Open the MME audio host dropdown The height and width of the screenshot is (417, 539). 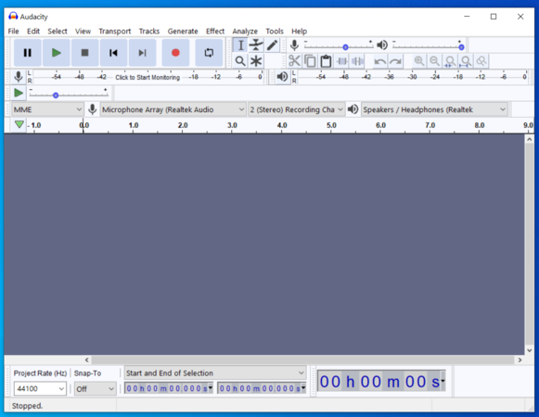(x=47, y=109)
